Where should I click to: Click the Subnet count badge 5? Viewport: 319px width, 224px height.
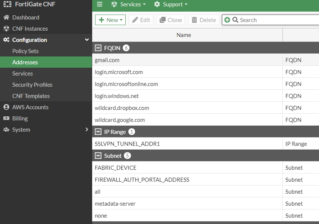(127, 156)
